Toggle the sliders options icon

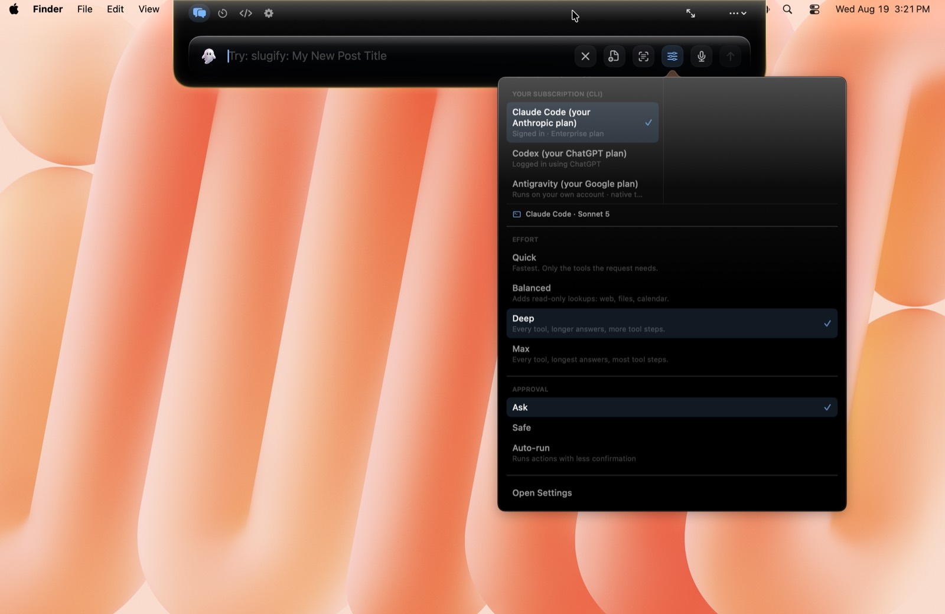pyautogui.click(x=672, y=56)
